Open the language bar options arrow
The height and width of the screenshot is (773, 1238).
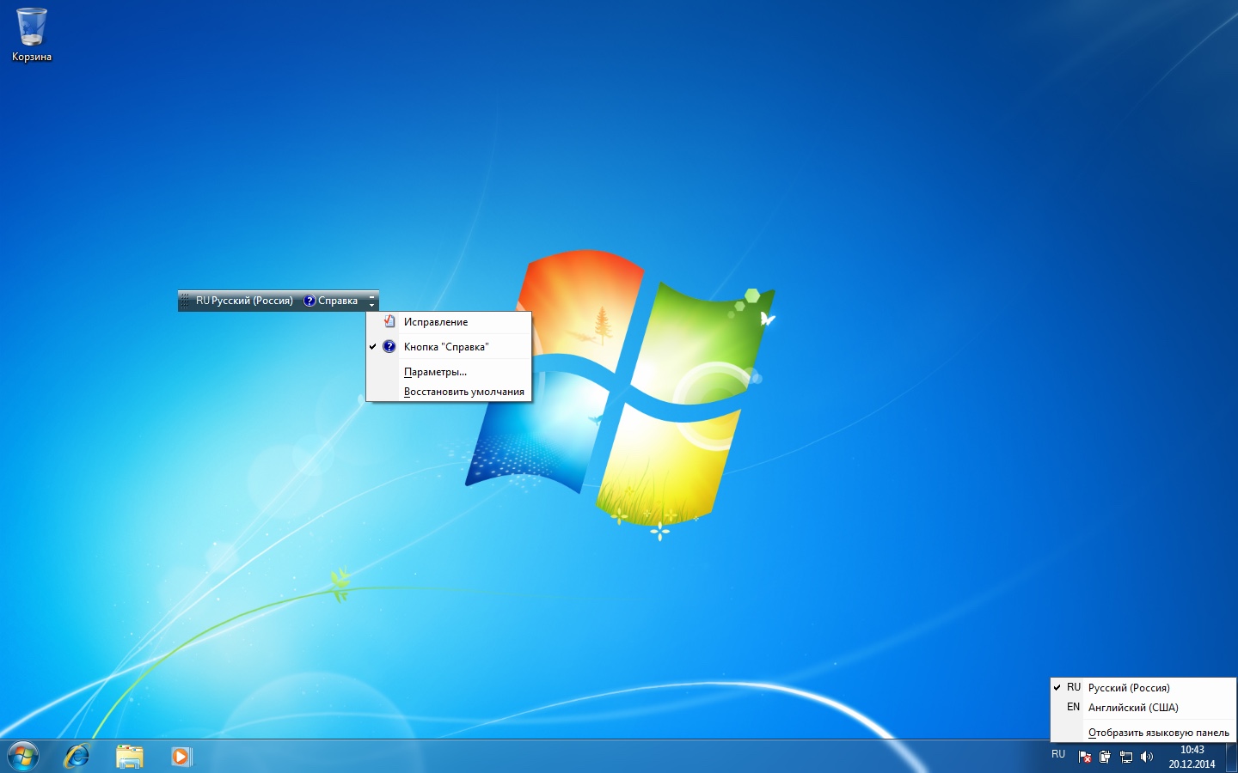point(372,301)
